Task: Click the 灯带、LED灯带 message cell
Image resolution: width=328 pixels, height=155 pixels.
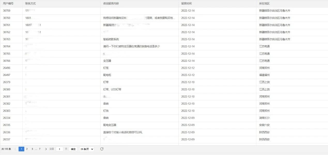Action: click(112, 89)
